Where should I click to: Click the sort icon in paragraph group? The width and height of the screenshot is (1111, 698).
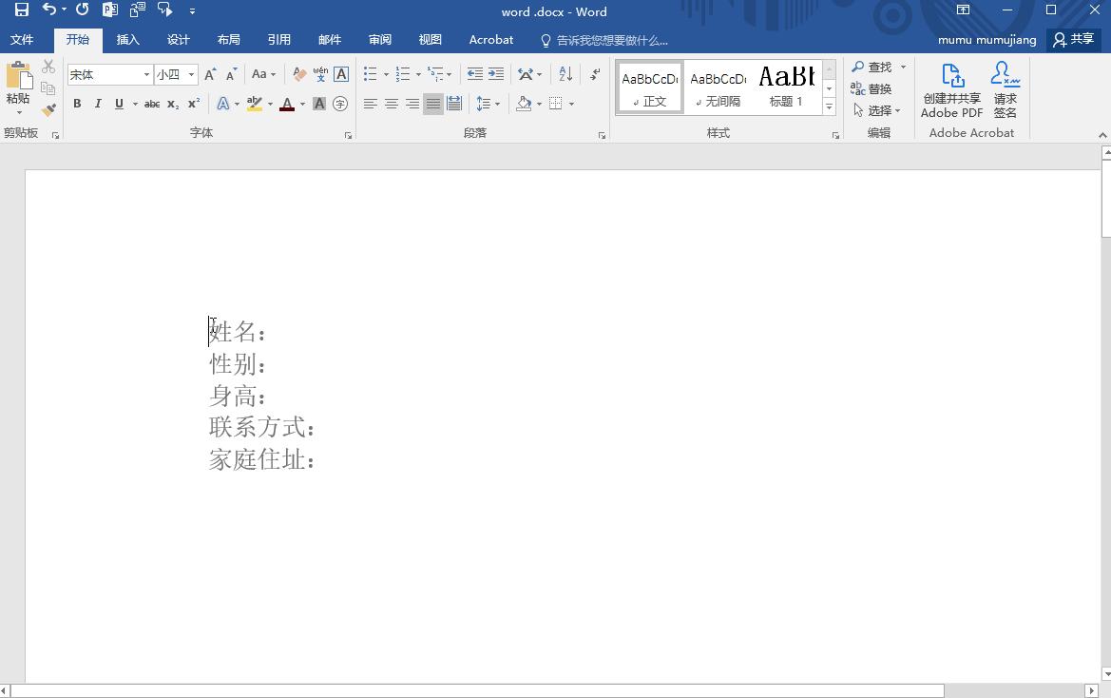coord(565,74)
